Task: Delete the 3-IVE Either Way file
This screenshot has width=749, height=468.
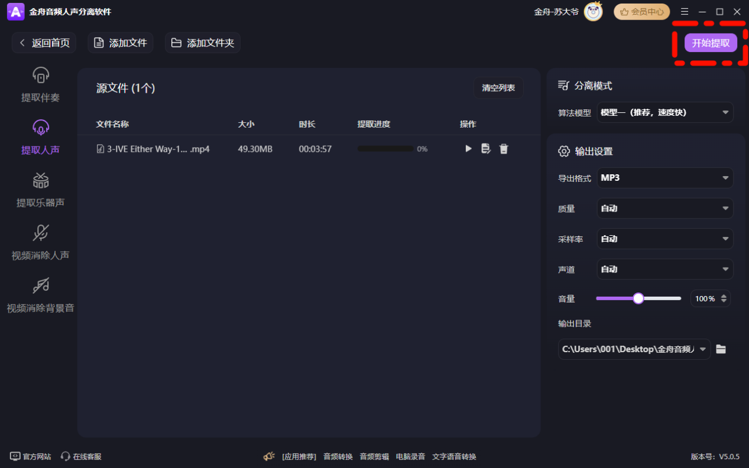Action: click(x=504, y=149)
